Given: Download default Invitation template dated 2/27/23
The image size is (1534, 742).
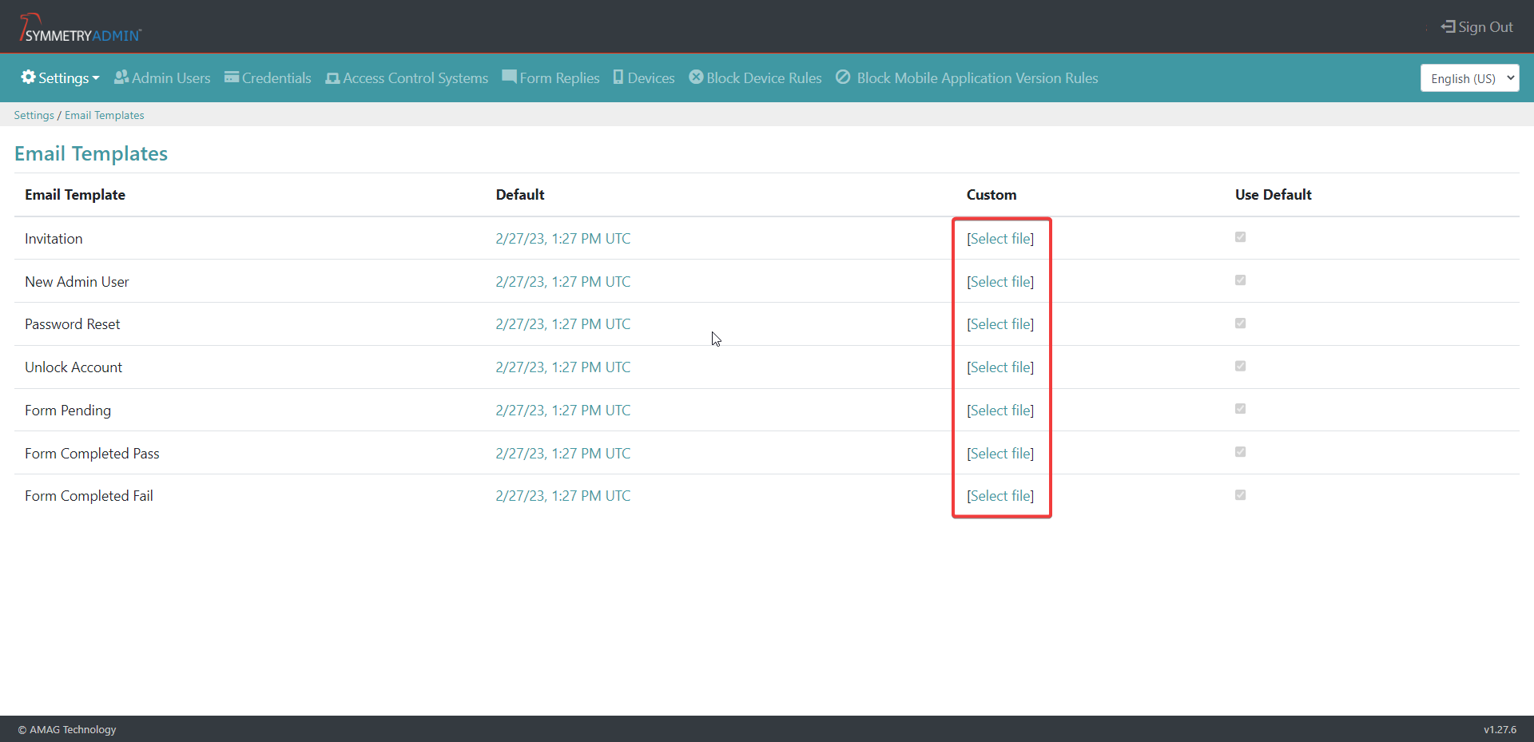Looking at the screenshot, I should click(x=563, y=239).
